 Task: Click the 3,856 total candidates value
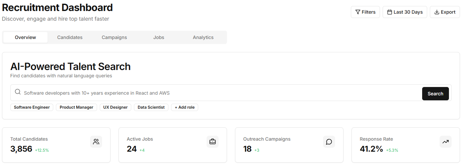tap(21, 149)
